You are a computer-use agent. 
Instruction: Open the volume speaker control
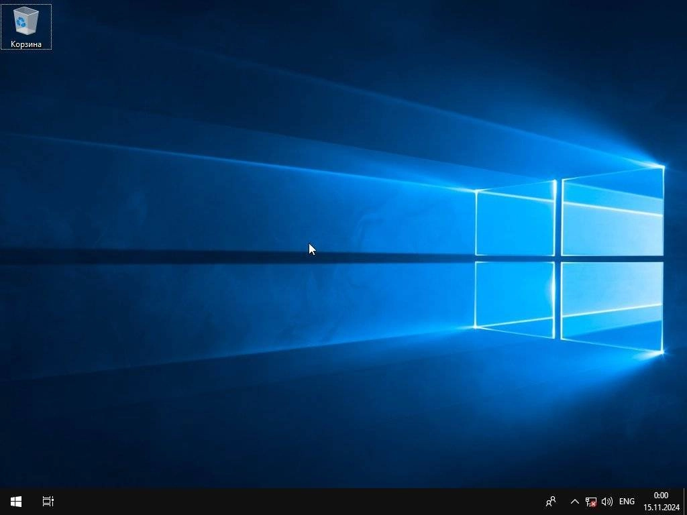point(606,502)
